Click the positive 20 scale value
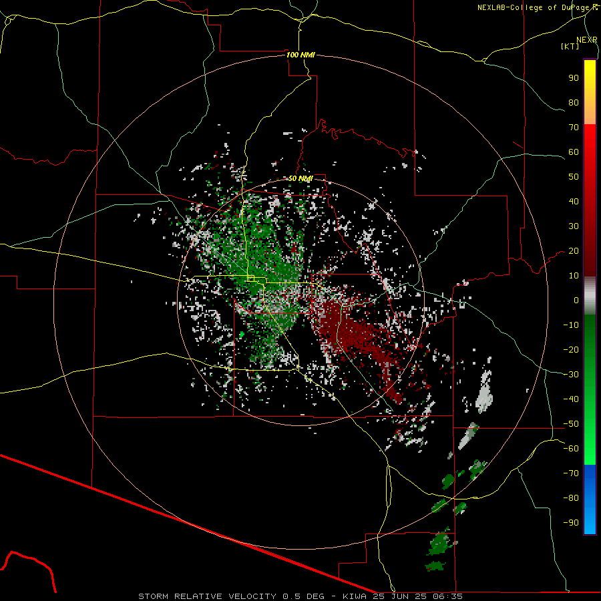 (x=574, y=250)
